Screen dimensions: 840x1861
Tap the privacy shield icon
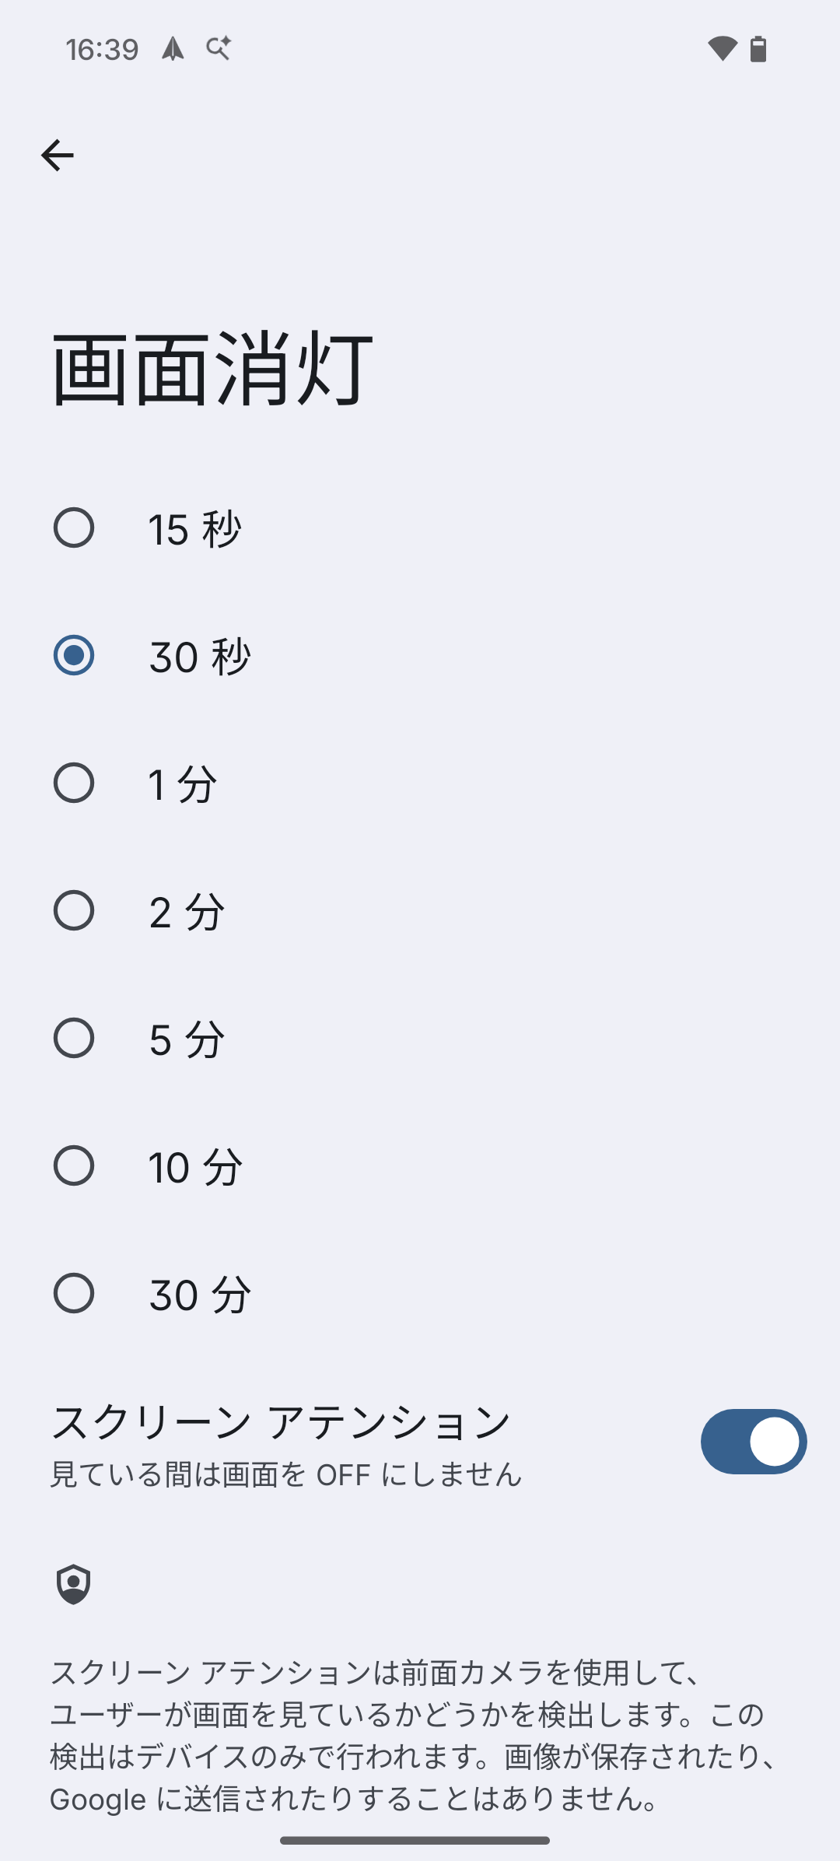[x=74, y=1585]
